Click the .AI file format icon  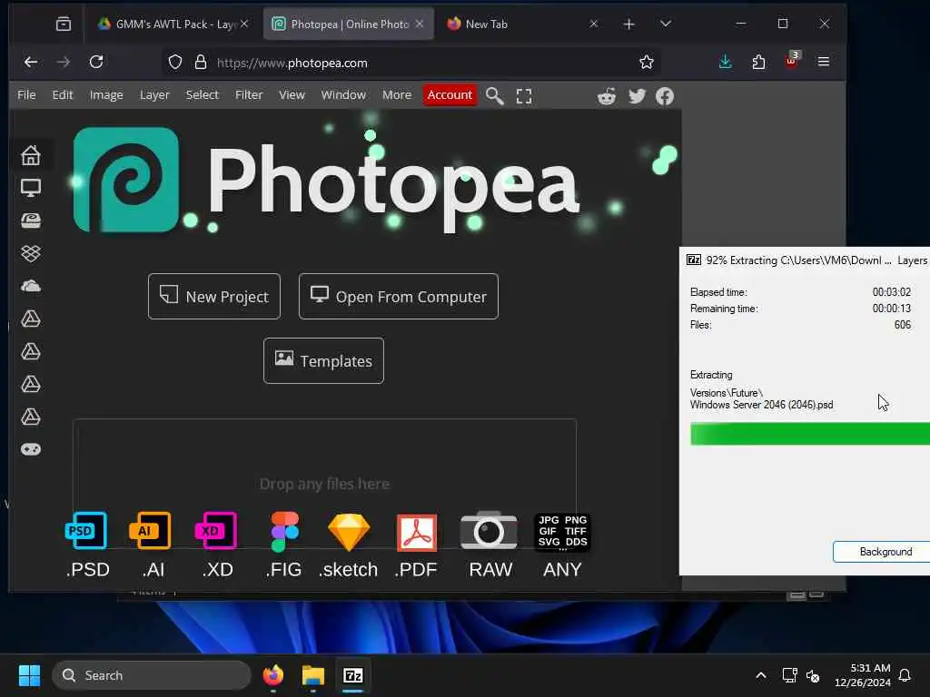[x=150, y=530]
